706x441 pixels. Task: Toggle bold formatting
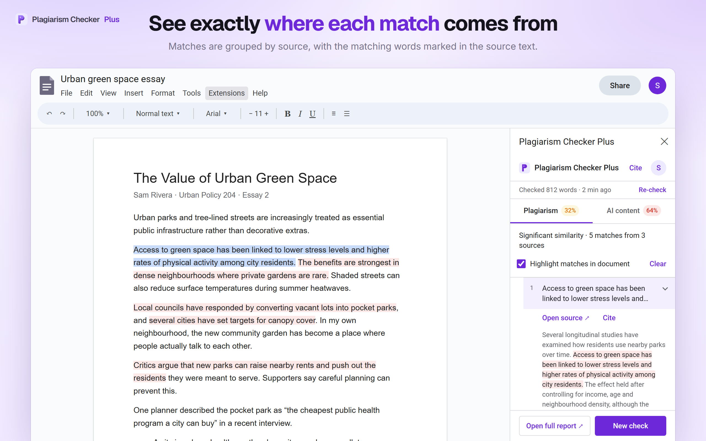pos(287,114)
